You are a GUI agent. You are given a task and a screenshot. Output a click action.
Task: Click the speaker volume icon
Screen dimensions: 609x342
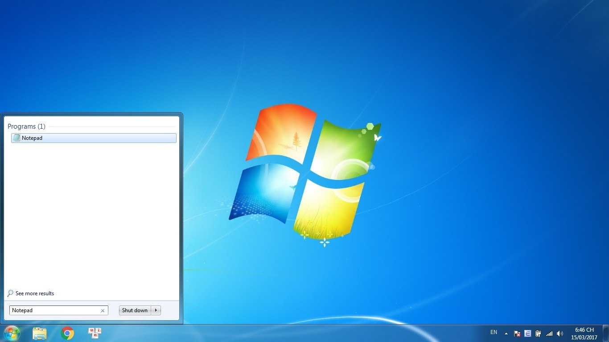coord(560,334)
